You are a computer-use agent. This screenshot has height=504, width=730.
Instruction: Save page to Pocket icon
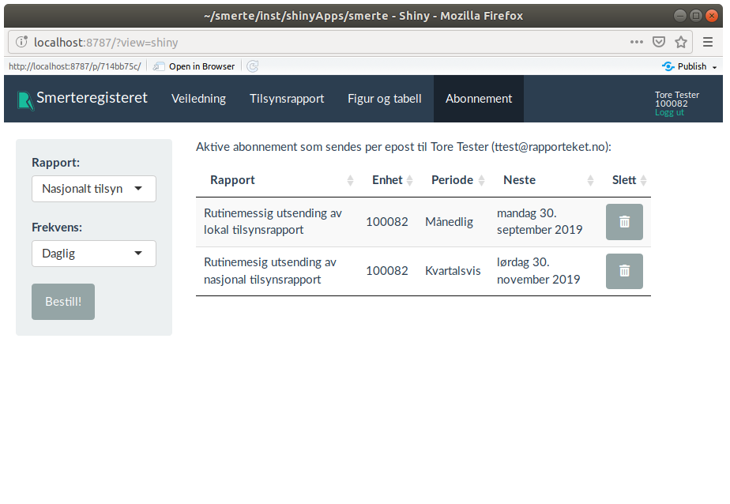click(658, 43)
